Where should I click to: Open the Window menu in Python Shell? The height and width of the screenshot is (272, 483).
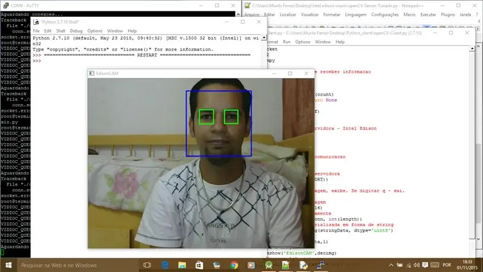(115, 31)
